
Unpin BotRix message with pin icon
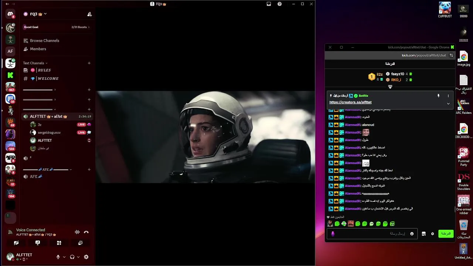[439, 96]
